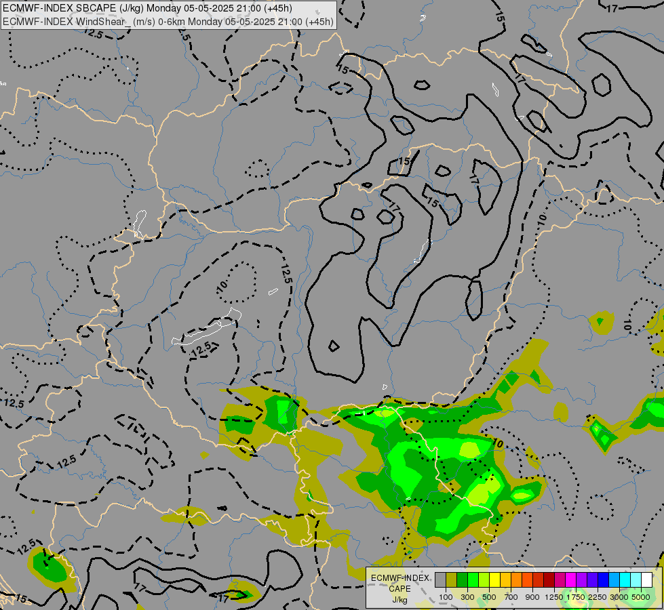
Task: Click the WindShear 0-6km title line
Action: click(x=168, y=22)
